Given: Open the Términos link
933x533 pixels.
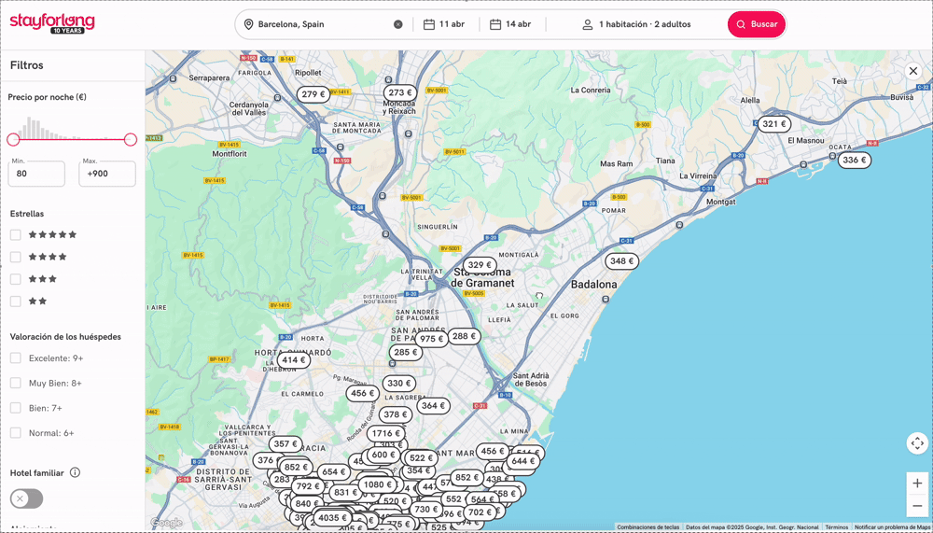Looking at the screenshot, I should point(836,527).
